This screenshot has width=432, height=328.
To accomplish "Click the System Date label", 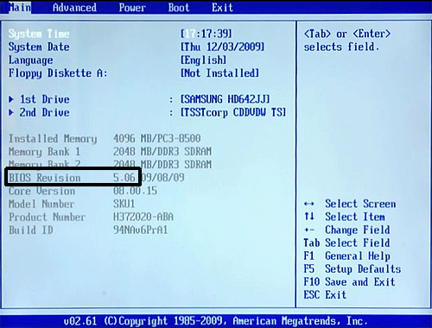I will (39, 47).
